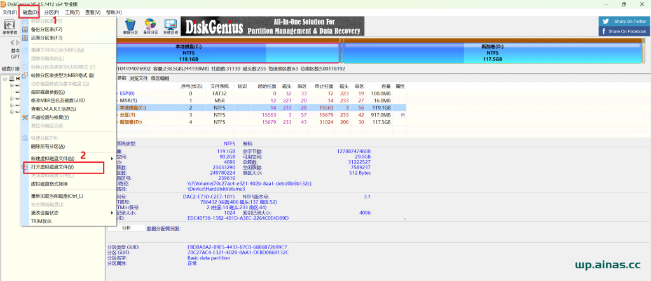The image size is (651, 281).
Task: Click next disk right arrow
Action: (x=18, y=43)
